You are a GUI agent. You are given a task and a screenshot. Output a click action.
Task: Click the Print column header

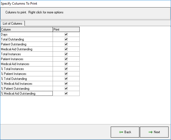click(x=66, y=30)
